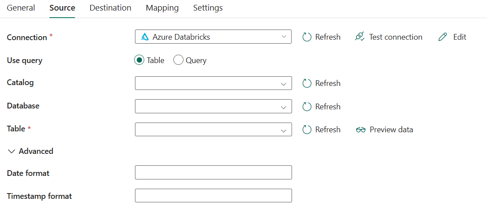Image resolution: width=487 pixels, height=220 pixels.
Task: Click the Refresh icon beside Connection
Action: [x=307, y=37]
